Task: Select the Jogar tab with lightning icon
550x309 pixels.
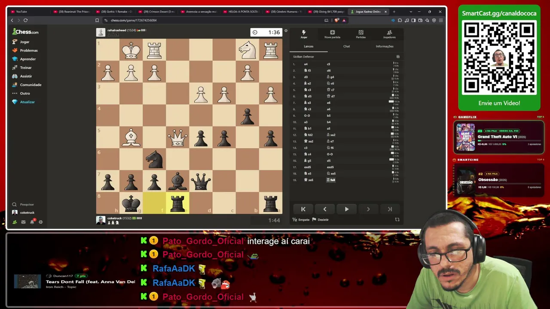Action: pyautogui.click(x=303, y=34)
